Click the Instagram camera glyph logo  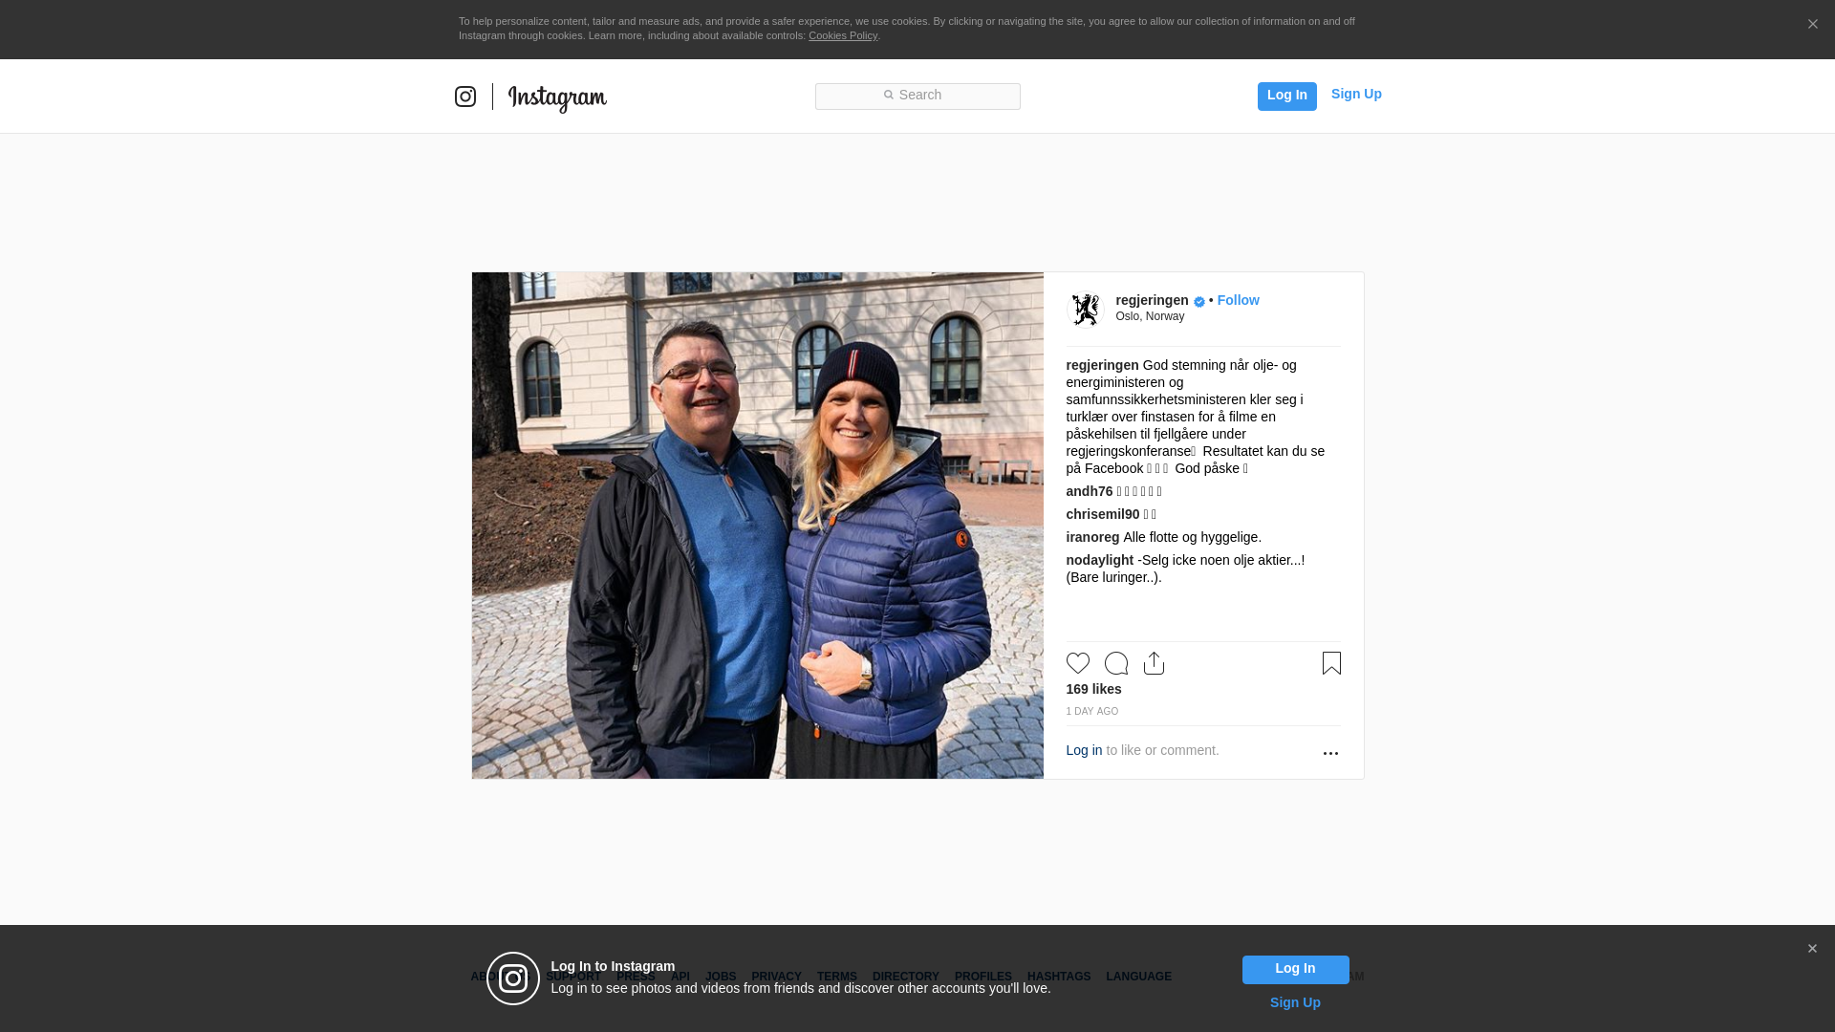click(x=465, y=97)
